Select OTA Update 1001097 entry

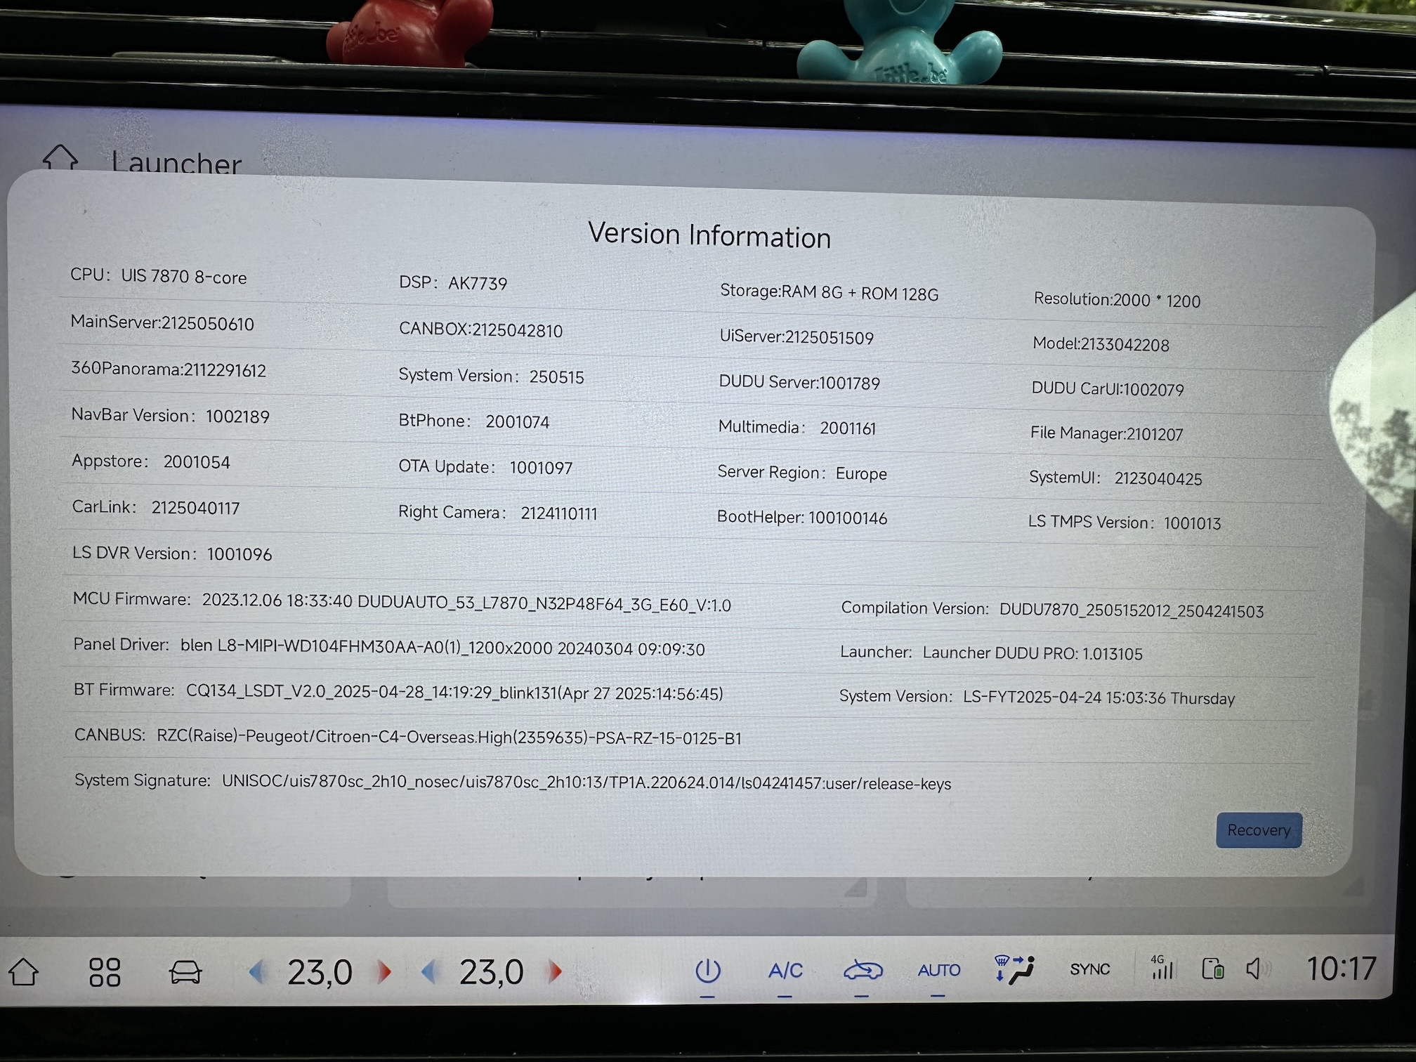click(x=485, y=467)
